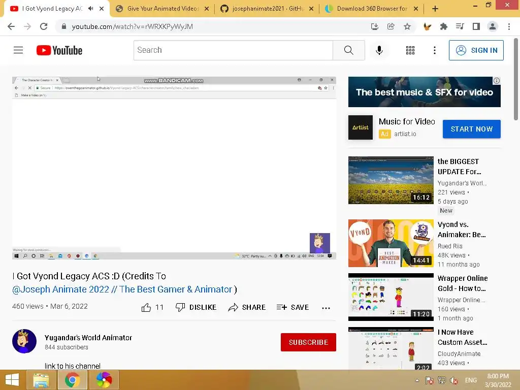Screen dimensions: 520x390
Task: Click the DISLIKE button
Action: point(196,307)
